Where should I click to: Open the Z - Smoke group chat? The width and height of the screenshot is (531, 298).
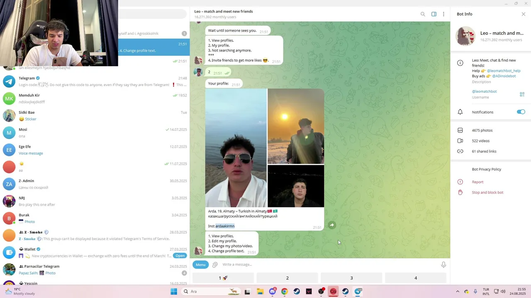[95, 236]
